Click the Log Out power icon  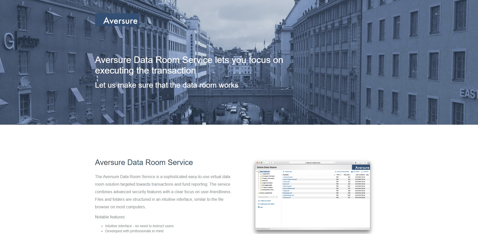[x=361, y=172]
